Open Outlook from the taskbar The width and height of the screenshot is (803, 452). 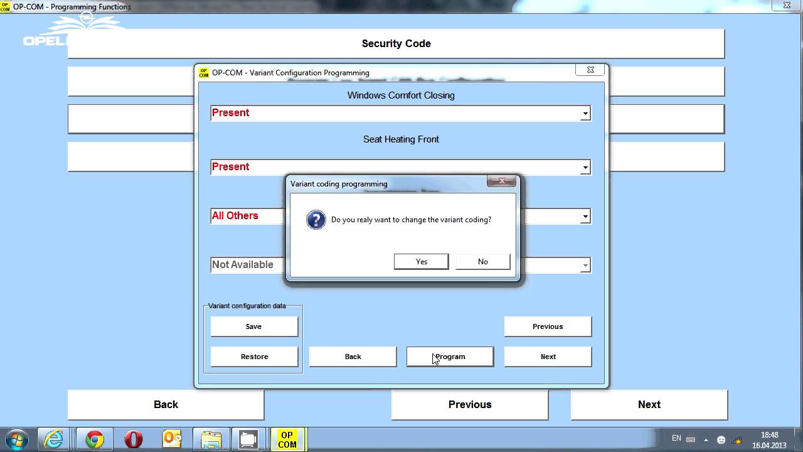coord(172,439)
